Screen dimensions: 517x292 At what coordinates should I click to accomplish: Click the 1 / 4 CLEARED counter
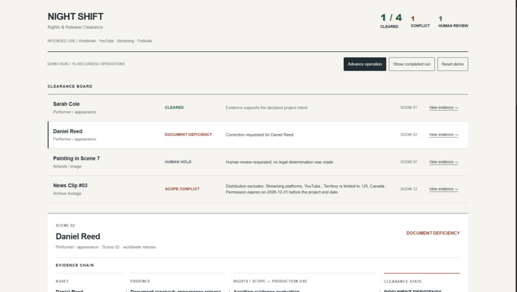coord(391,20)
